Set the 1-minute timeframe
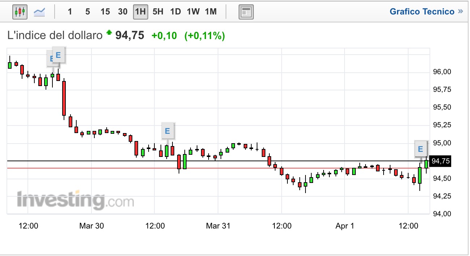 point(70,12)
